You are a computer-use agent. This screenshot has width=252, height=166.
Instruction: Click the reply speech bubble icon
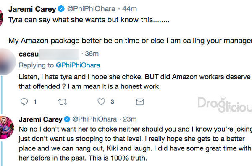(x=24, y=102)
